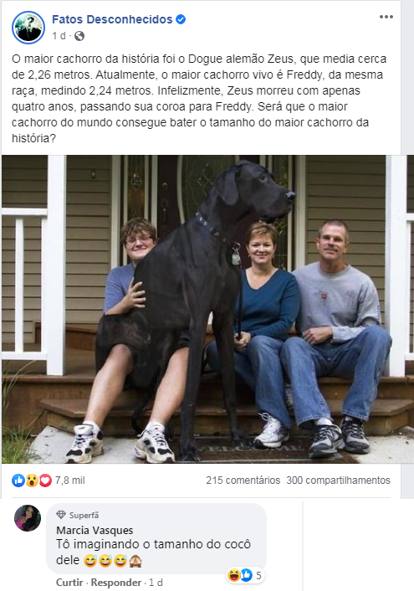Click the Superfã diamond badge icon
This screenshot has width=414, height=591.
click(61, 515)
